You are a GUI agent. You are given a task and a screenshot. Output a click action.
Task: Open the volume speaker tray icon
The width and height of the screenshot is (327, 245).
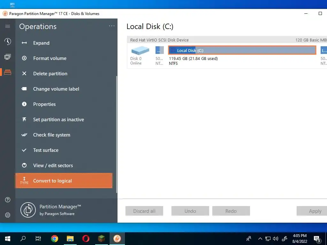coord(276,239)
